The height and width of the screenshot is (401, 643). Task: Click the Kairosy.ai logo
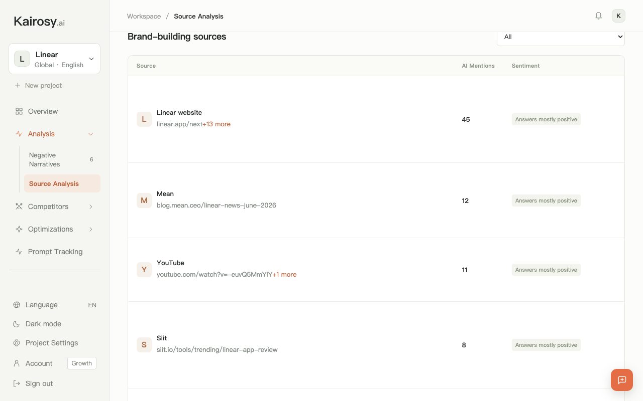click(x=39, y=22)
